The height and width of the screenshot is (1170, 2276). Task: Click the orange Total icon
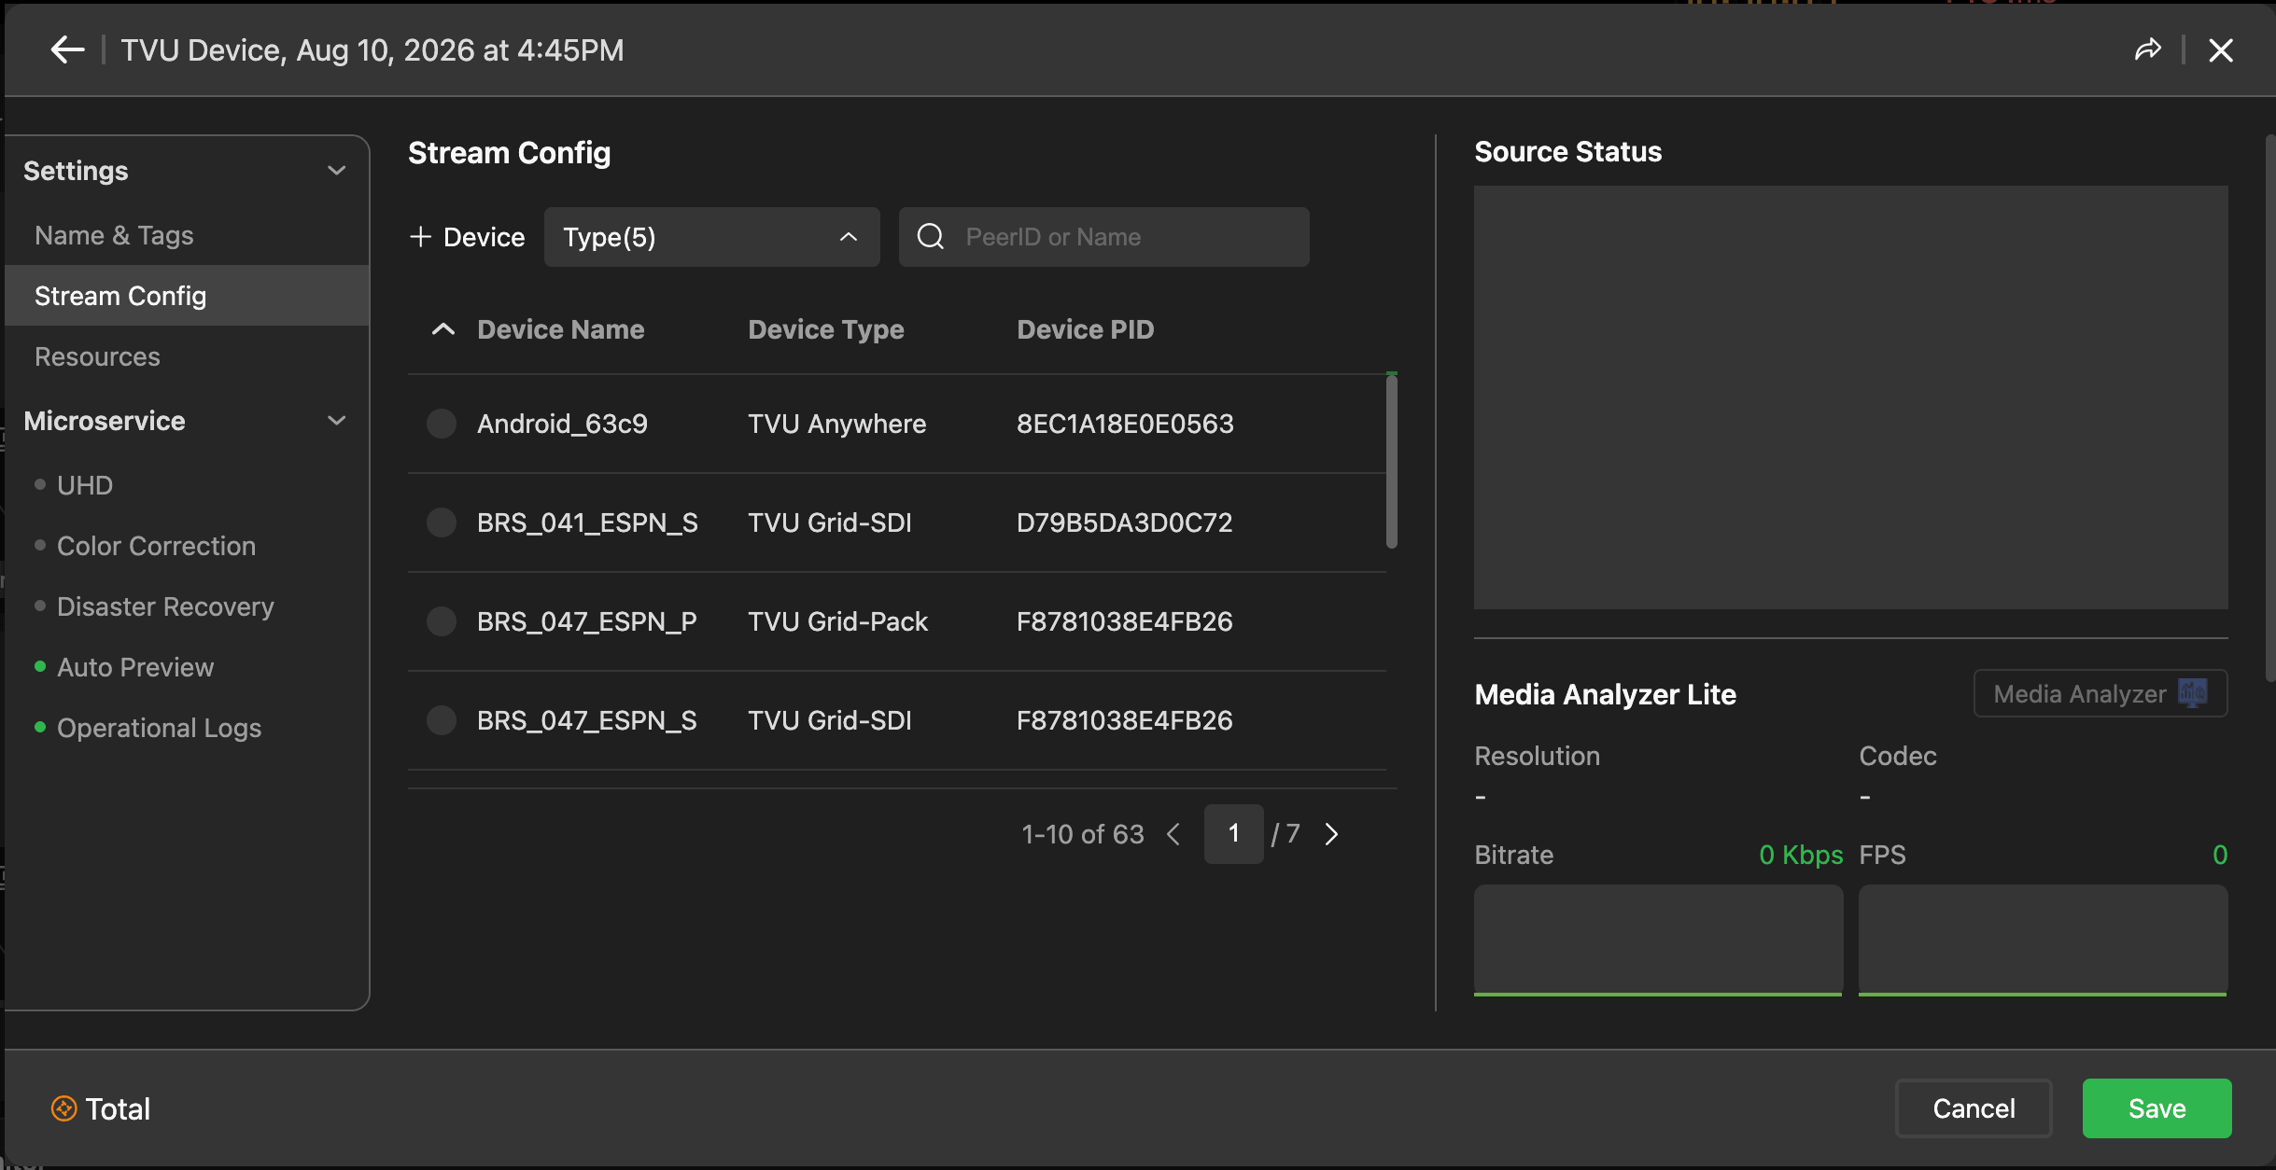(63, 1108)
